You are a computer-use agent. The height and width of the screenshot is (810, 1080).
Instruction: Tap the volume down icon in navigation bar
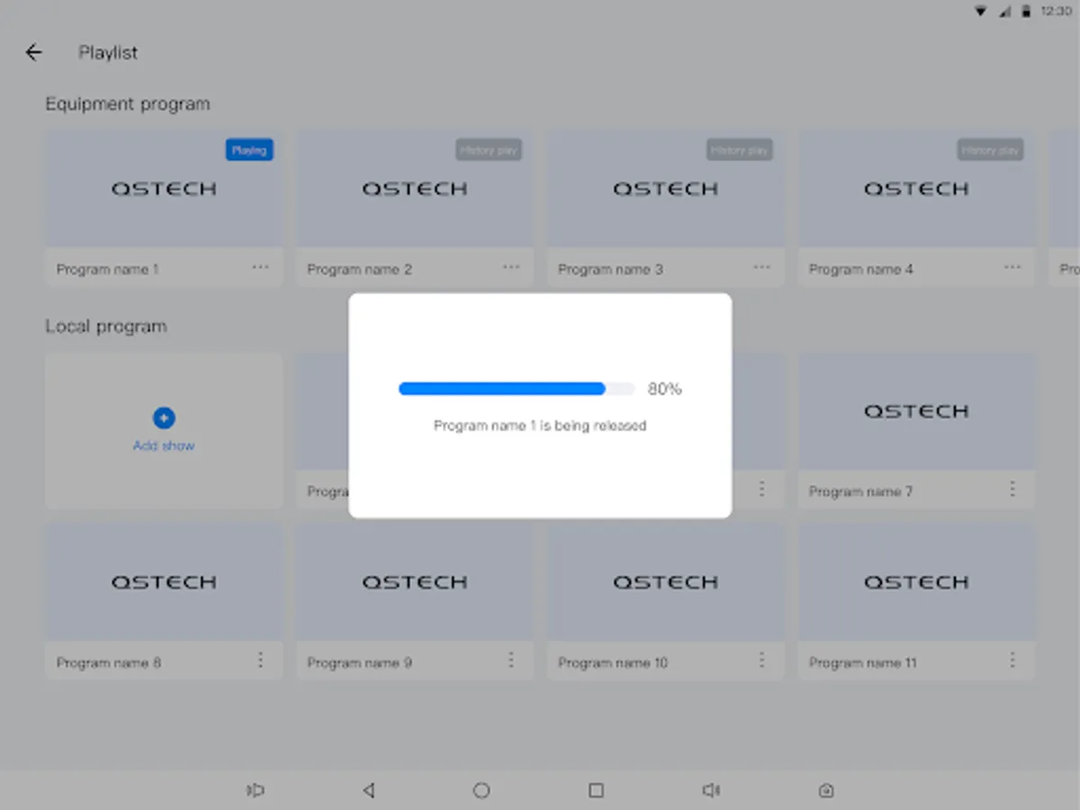click(256, 790)
